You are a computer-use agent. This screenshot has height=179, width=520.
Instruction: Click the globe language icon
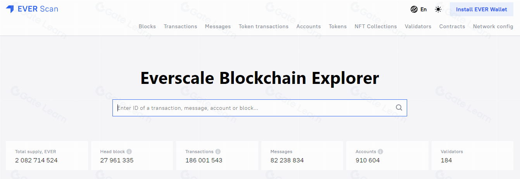point(414,9)
